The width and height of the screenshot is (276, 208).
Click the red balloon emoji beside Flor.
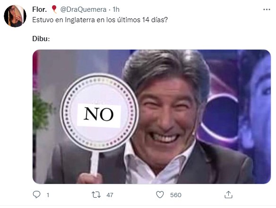pos(54,9)
